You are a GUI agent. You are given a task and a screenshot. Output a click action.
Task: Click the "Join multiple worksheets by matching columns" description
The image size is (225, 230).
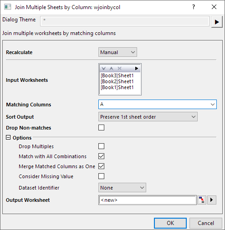[59, 33]
